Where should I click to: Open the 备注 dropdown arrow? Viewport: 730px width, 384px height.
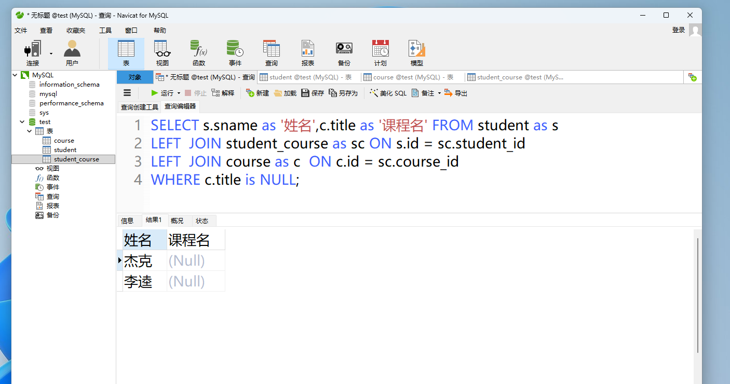(x=439, y=93)
